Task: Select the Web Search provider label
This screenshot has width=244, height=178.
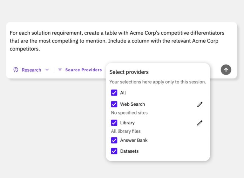Action: [x=132, y=104]
